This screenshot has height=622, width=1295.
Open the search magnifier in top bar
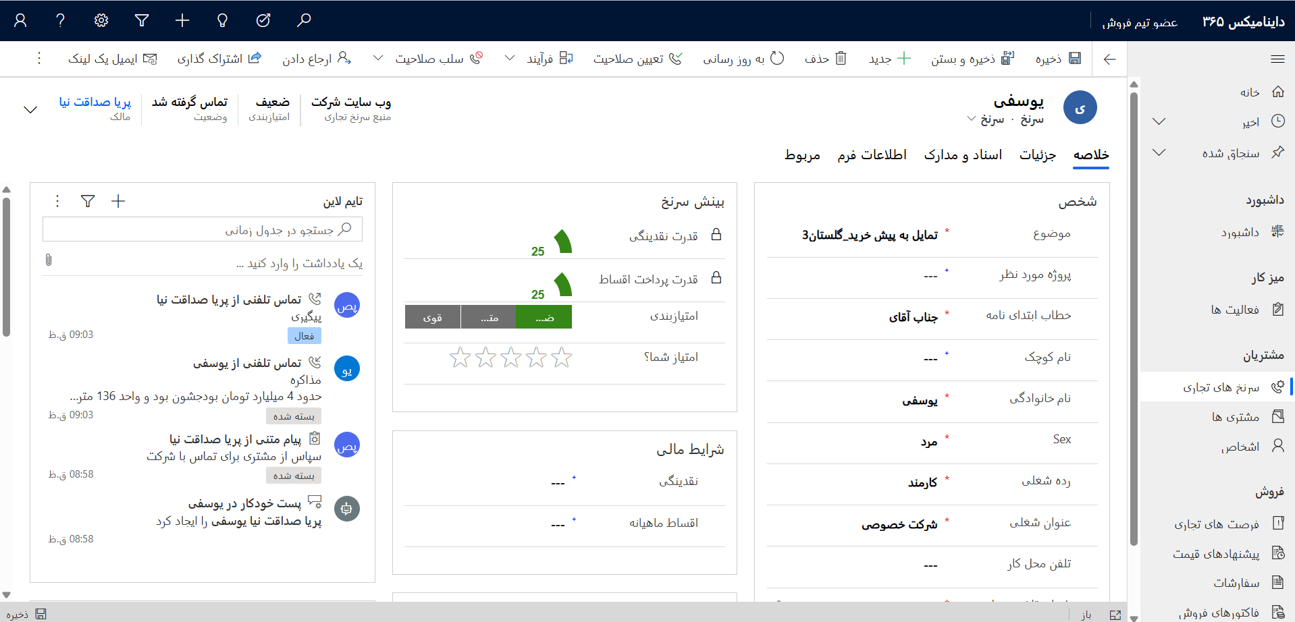click(x=304, y=20)
